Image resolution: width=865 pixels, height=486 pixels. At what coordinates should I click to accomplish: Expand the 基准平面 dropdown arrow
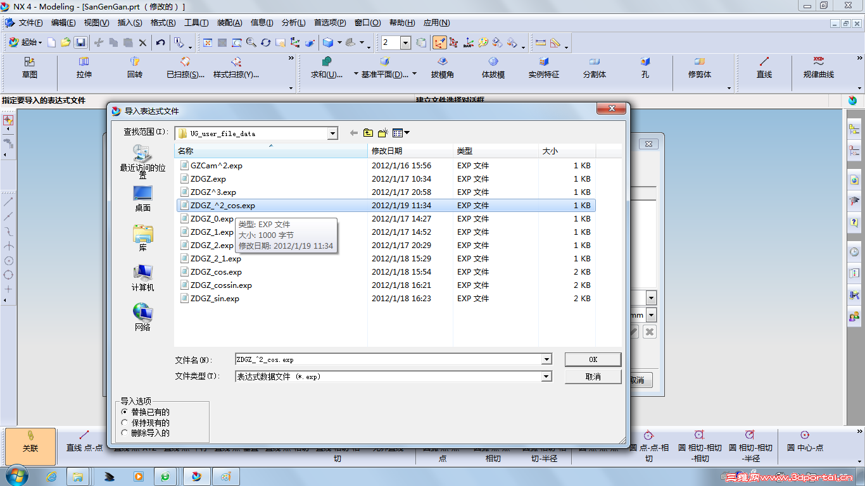414,73
